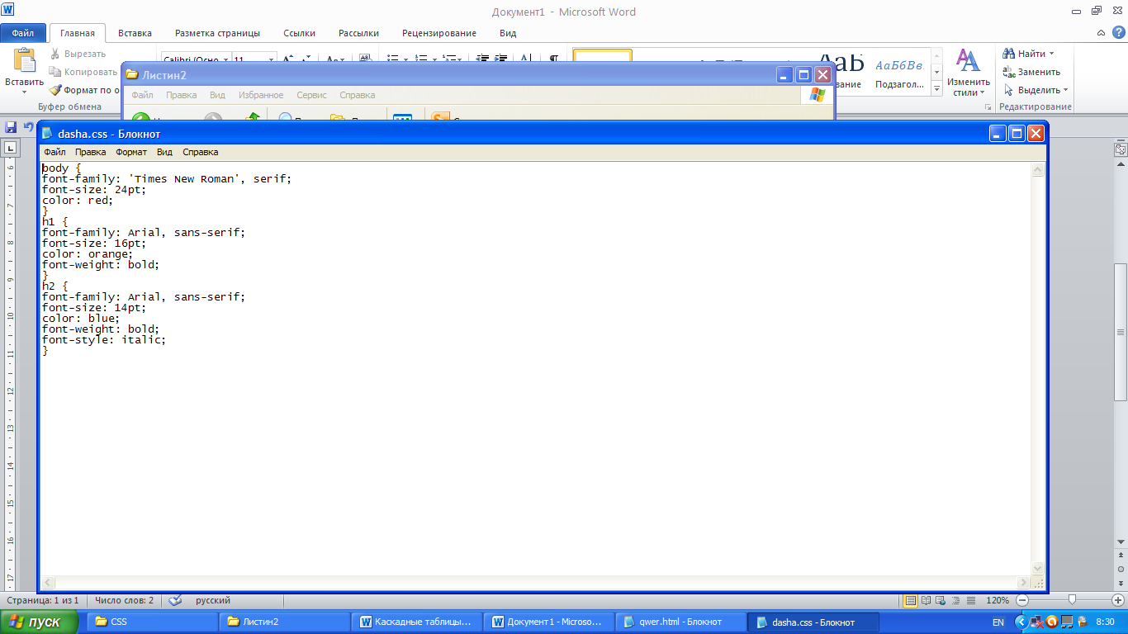The width and height of the screenshot is (1128, 634).
Task: Open the Notepad Файл menu
Action: click(55, 152)
